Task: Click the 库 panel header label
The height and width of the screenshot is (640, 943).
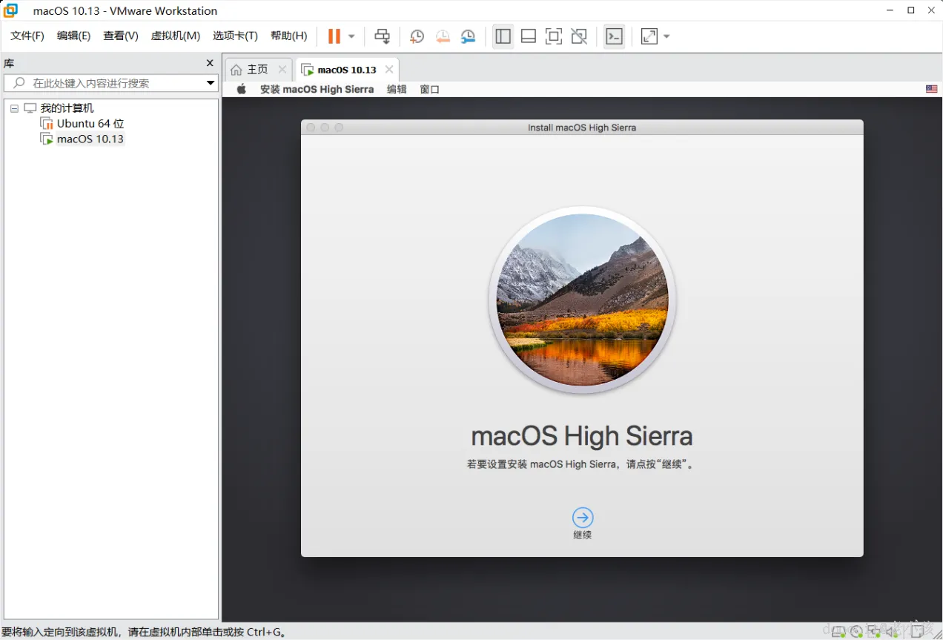Action: click(9, 64)
